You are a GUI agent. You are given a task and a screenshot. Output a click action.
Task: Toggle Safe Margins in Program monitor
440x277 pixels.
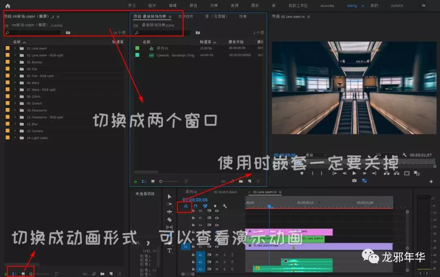407,173
